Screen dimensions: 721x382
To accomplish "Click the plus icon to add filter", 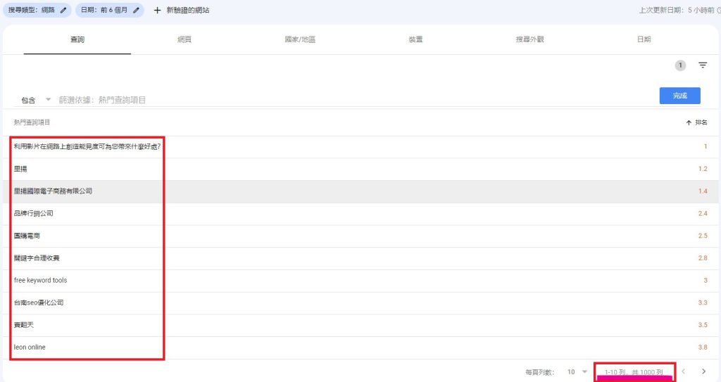I will [x=158, y=11].
